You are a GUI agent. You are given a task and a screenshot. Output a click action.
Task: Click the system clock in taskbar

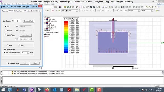[x=159, y=90]
